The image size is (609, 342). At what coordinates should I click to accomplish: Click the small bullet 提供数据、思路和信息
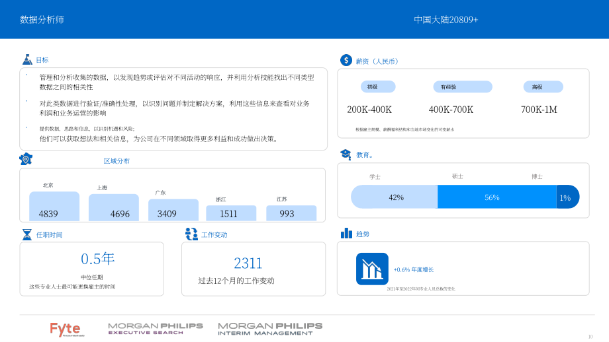[87, 129]
